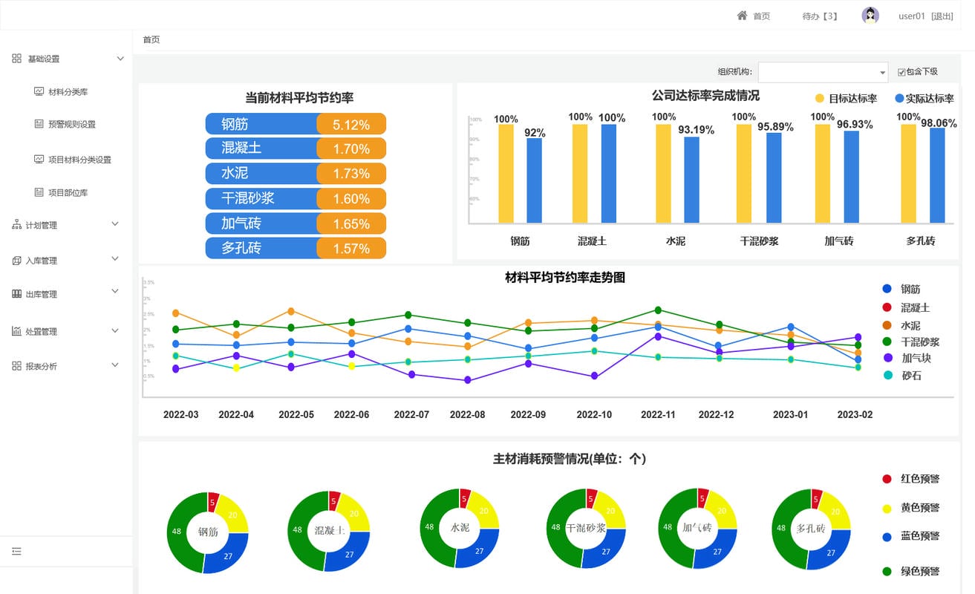The image size is (975, 594).
Task: Expand the 处置管理 menu chevron
Action: [115, 330]
